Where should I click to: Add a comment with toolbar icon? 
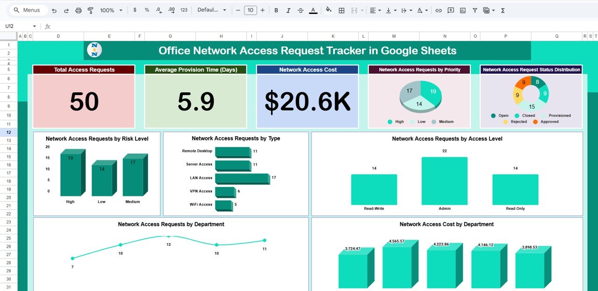450,10
